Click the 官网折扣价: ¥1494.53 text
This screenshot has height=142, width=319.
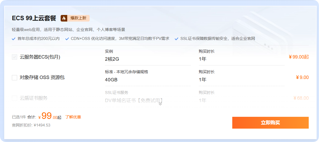[x=31, y=125]
